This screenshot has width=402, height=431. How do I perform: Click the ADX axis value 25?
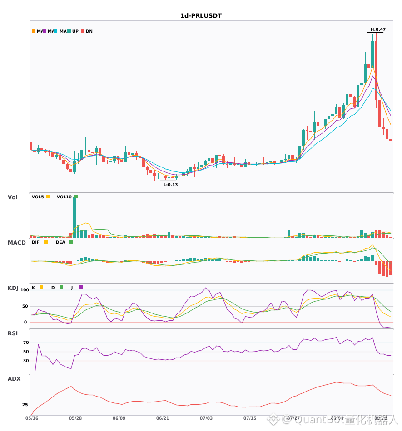coord(25,405)
